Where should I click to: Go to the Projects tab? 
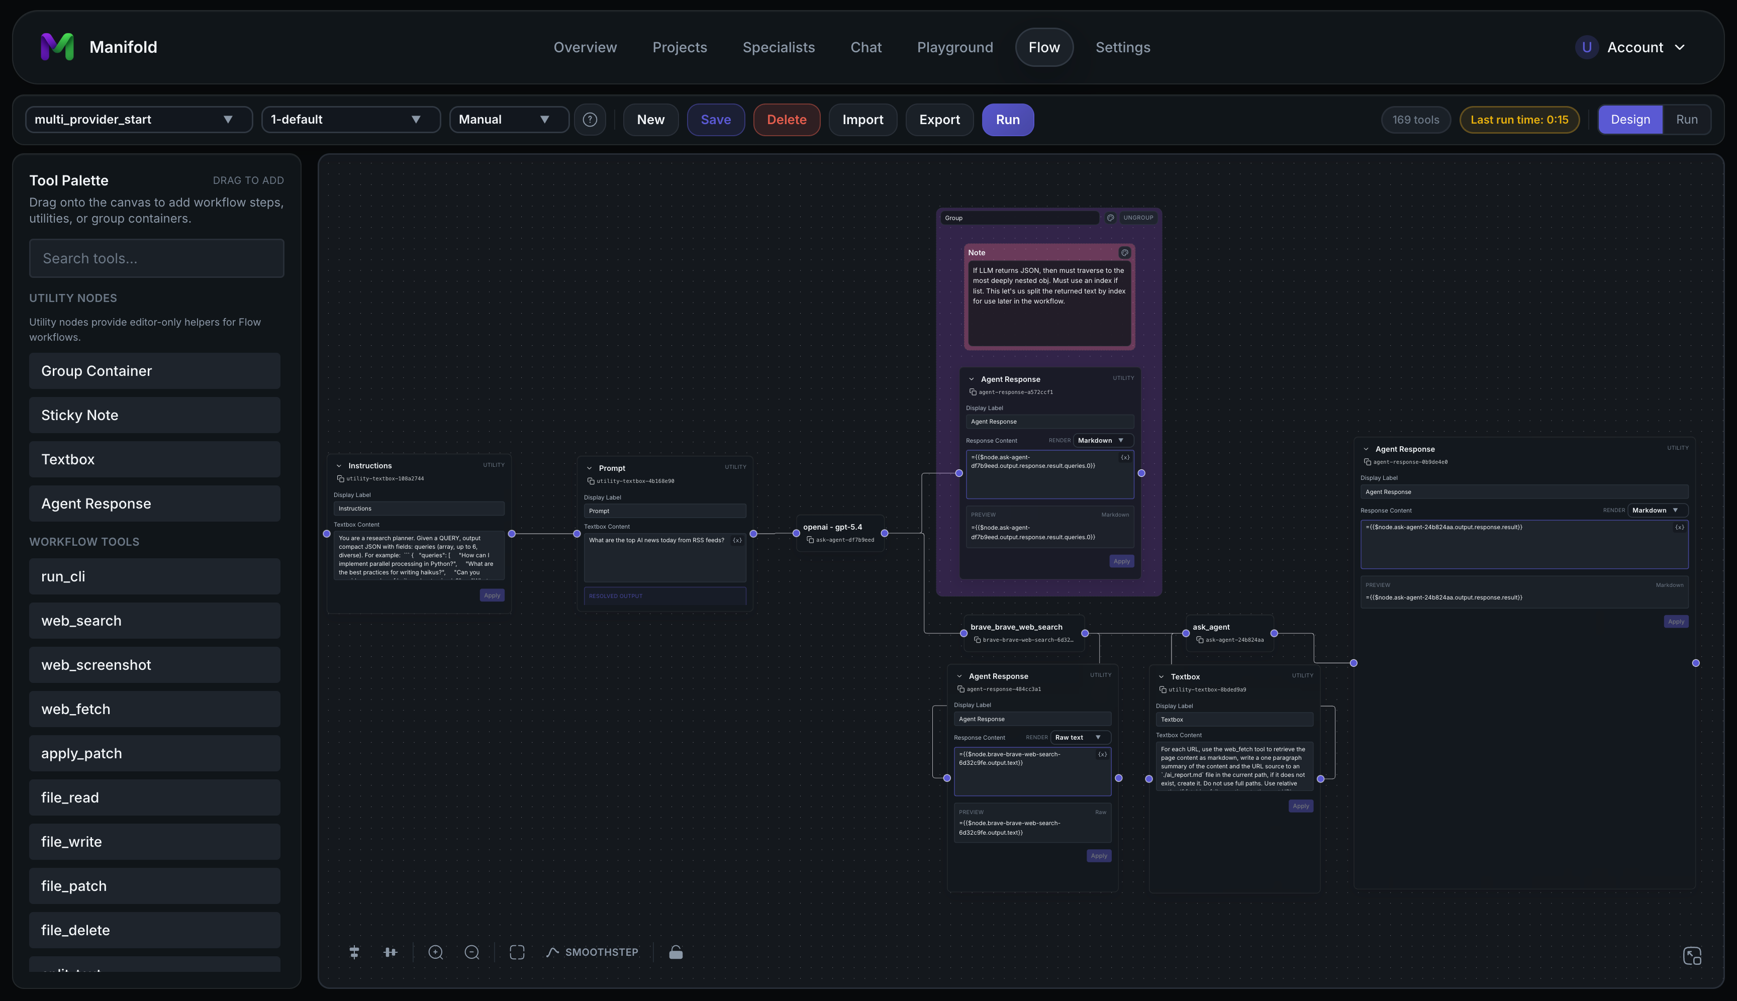pos(680,47)
